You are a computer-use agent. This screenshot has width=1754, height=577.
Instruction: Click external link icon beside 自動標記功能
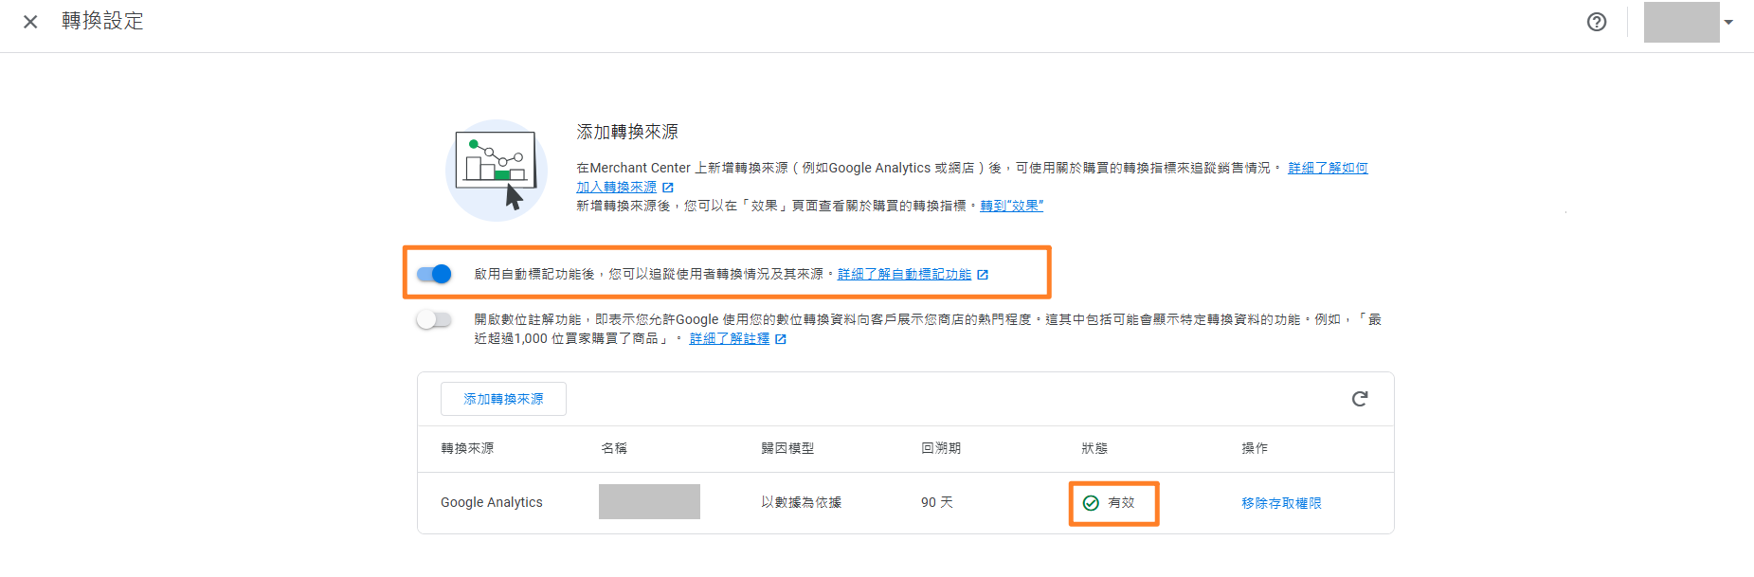983,275
